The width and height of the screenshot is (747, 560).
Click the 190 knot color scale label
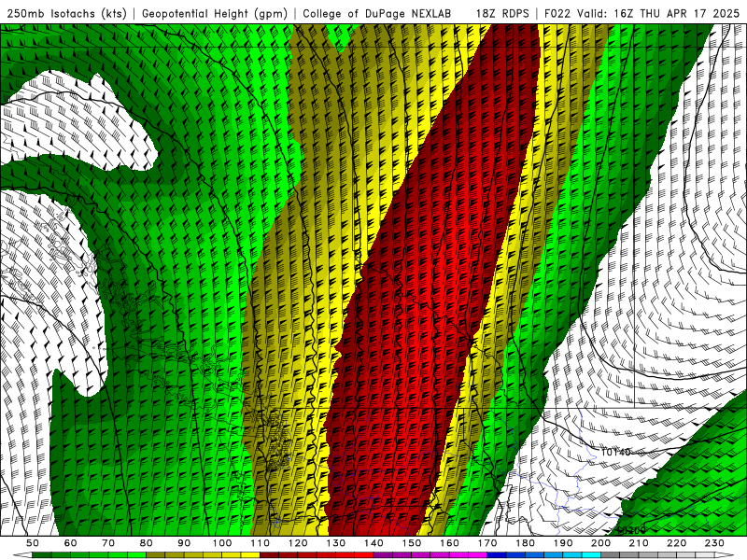tap(563, 543)
